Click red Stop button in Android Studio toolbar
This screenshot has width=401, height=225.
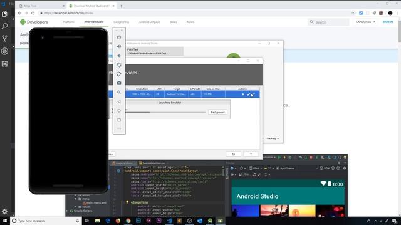point(311,157)
